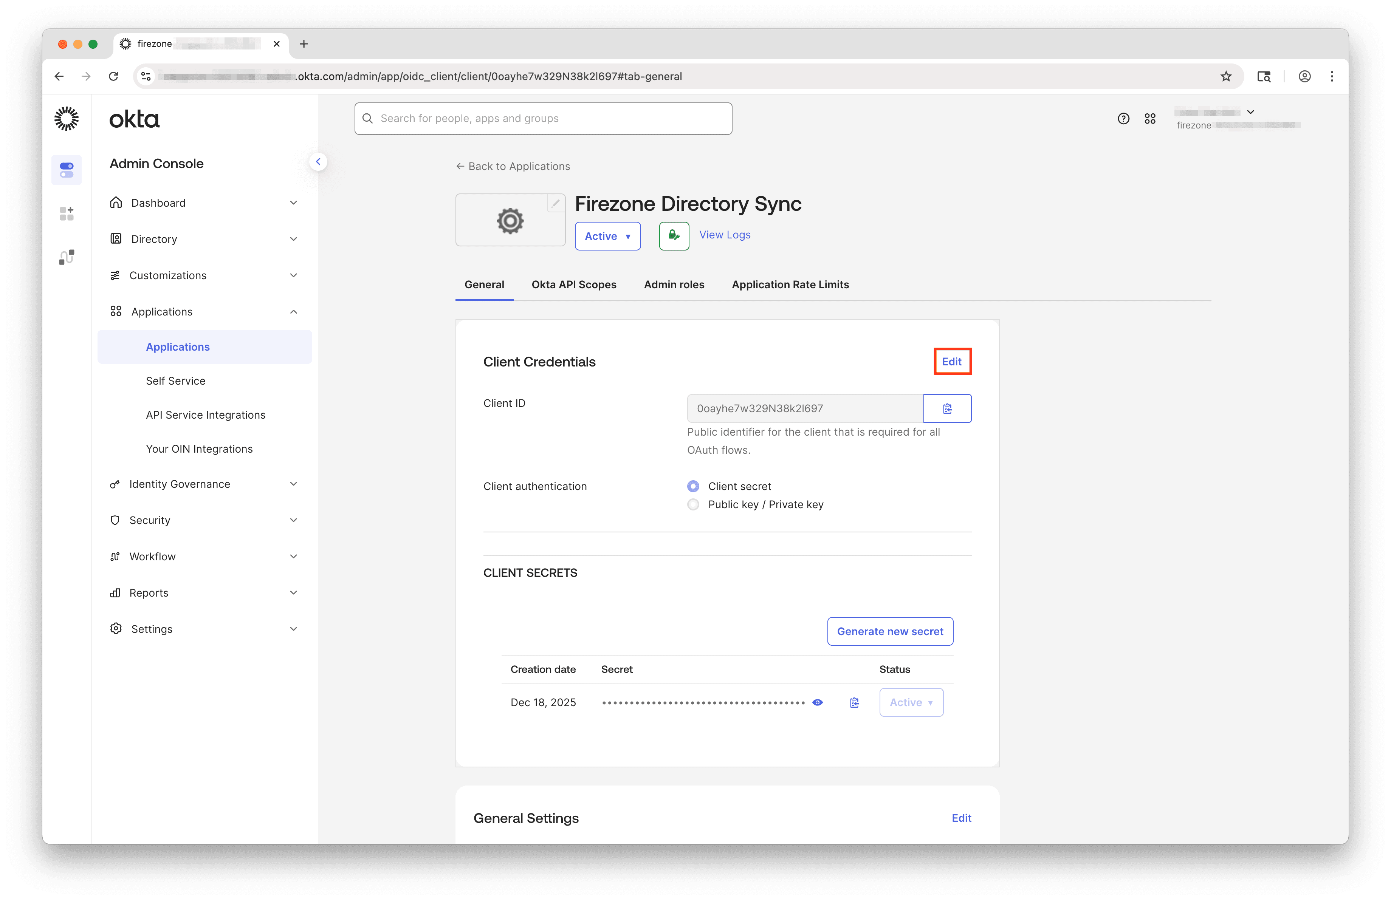Open the Okta app launcher grid icon

(1149, 118)
